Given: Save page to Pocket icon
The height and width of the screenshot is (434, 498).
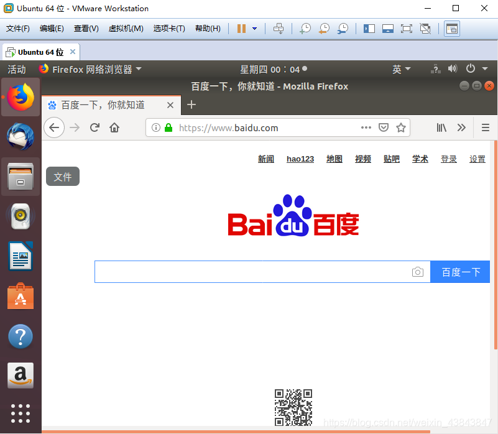Looking at the screenshot, I should click(x=384, y=127).
